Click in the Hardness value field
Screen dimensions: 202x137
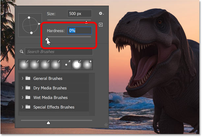79,31
